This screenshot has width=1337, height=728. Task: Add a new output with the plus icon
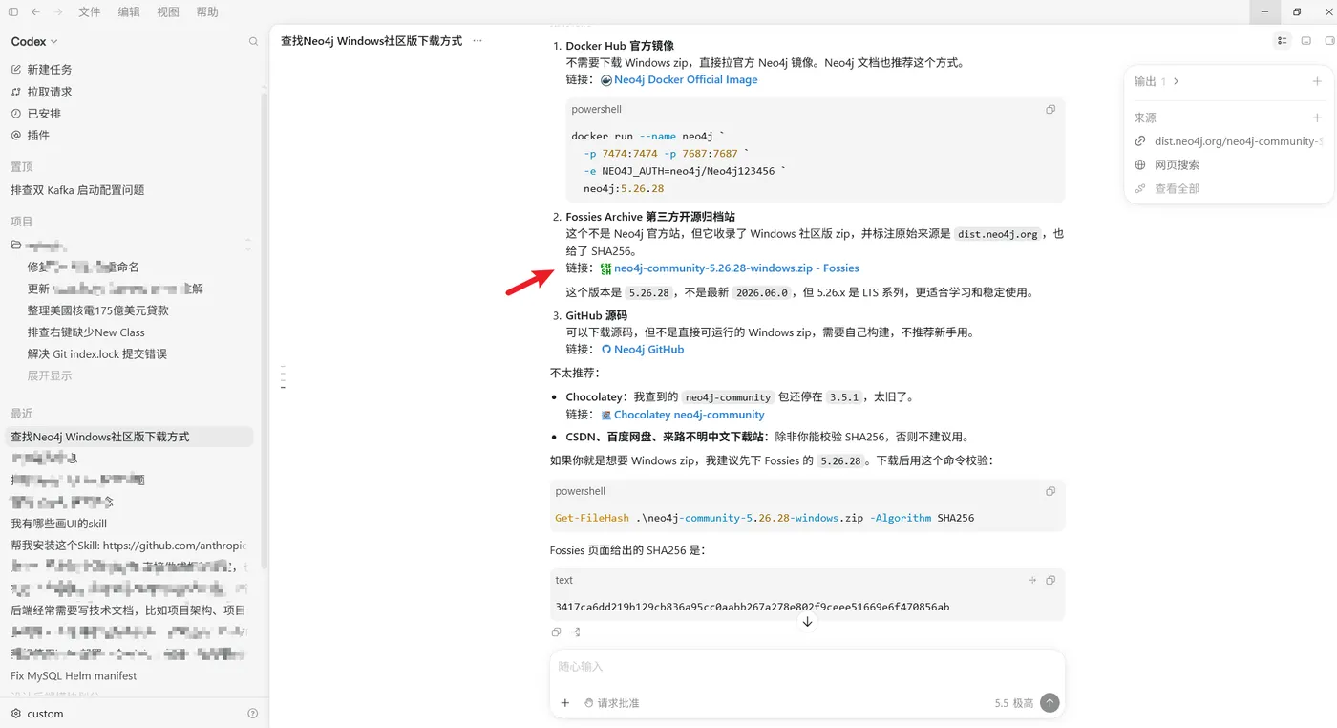tap(1317, 81)
